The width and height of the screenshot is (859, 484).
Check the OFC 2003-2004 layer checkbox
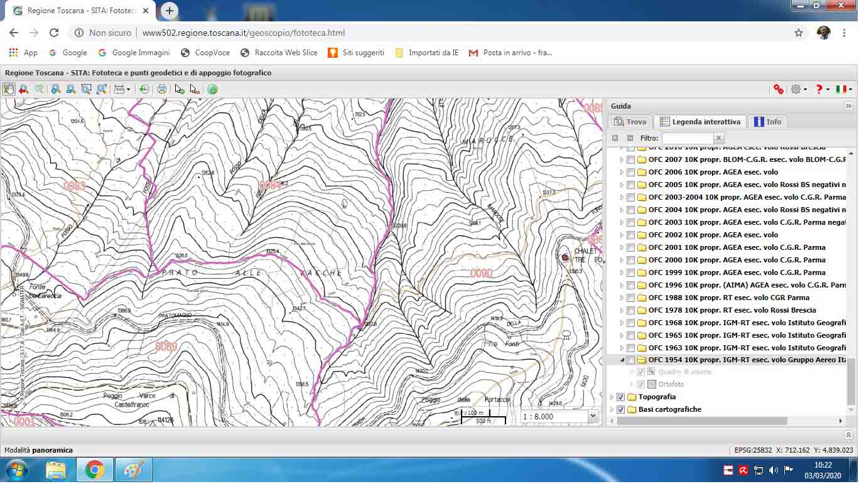click(630, 197)
